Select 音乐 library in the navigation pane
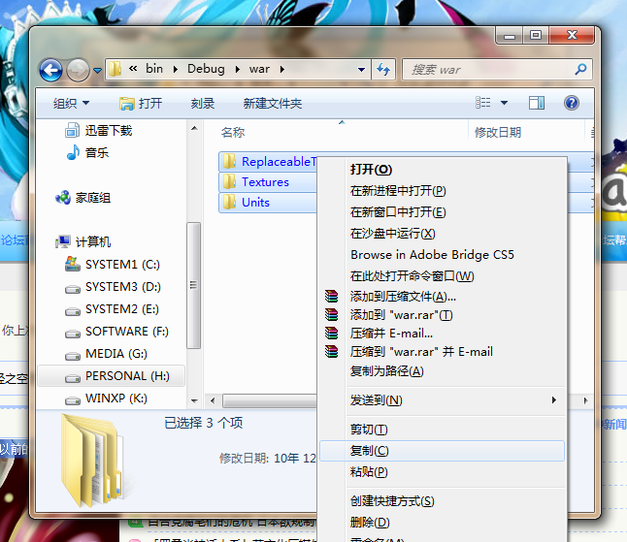The image size is (627, 542). [x=87, y=152]
